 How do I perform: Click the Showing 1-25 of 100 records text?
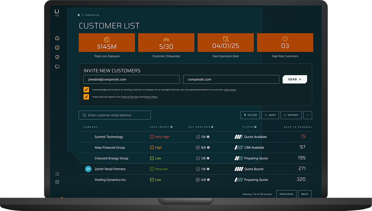257,194
